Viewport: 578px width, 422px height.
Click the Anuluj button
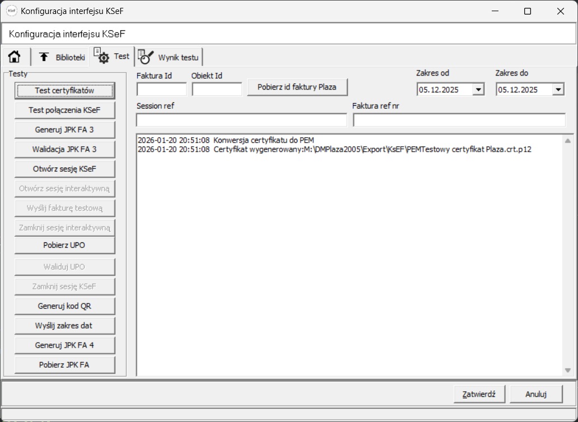pos(536,395)
